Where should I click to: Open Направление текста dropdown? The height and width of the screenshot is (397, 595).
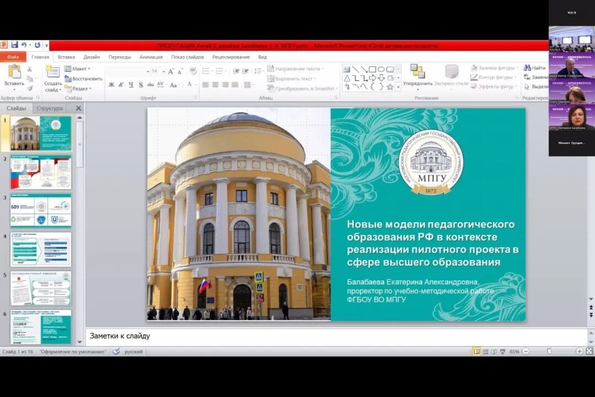point(296,69)
